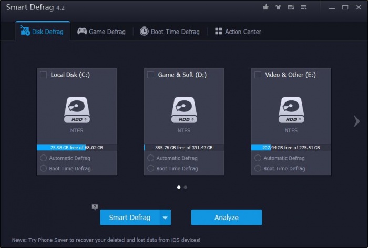Click the gamepad icon for Game Defrag
This screenshot has width=368, height=248.
[82, 31]
